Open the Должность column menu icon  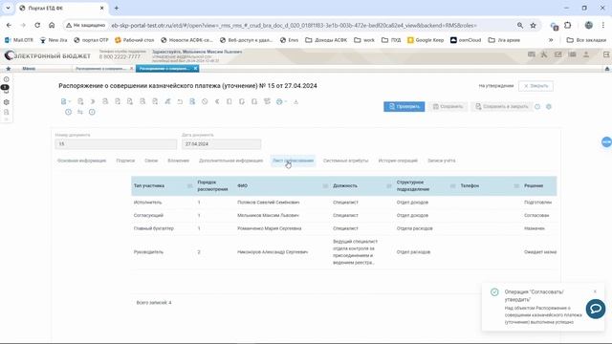[x=389, y=186]
